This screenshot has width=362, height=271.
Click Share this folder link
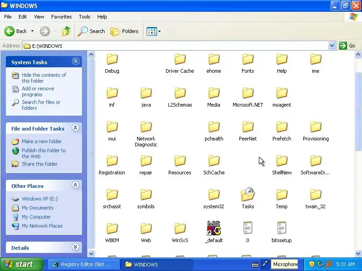click(x=39, y=164)
